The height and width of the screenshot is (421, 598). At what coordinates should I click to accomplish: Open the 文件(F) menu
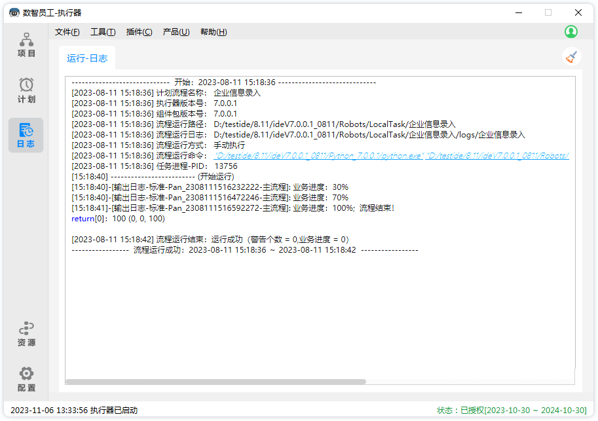pos(67,32)
